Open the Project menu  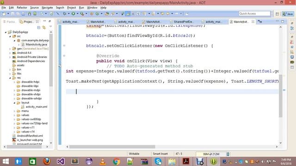pos(71,7)
